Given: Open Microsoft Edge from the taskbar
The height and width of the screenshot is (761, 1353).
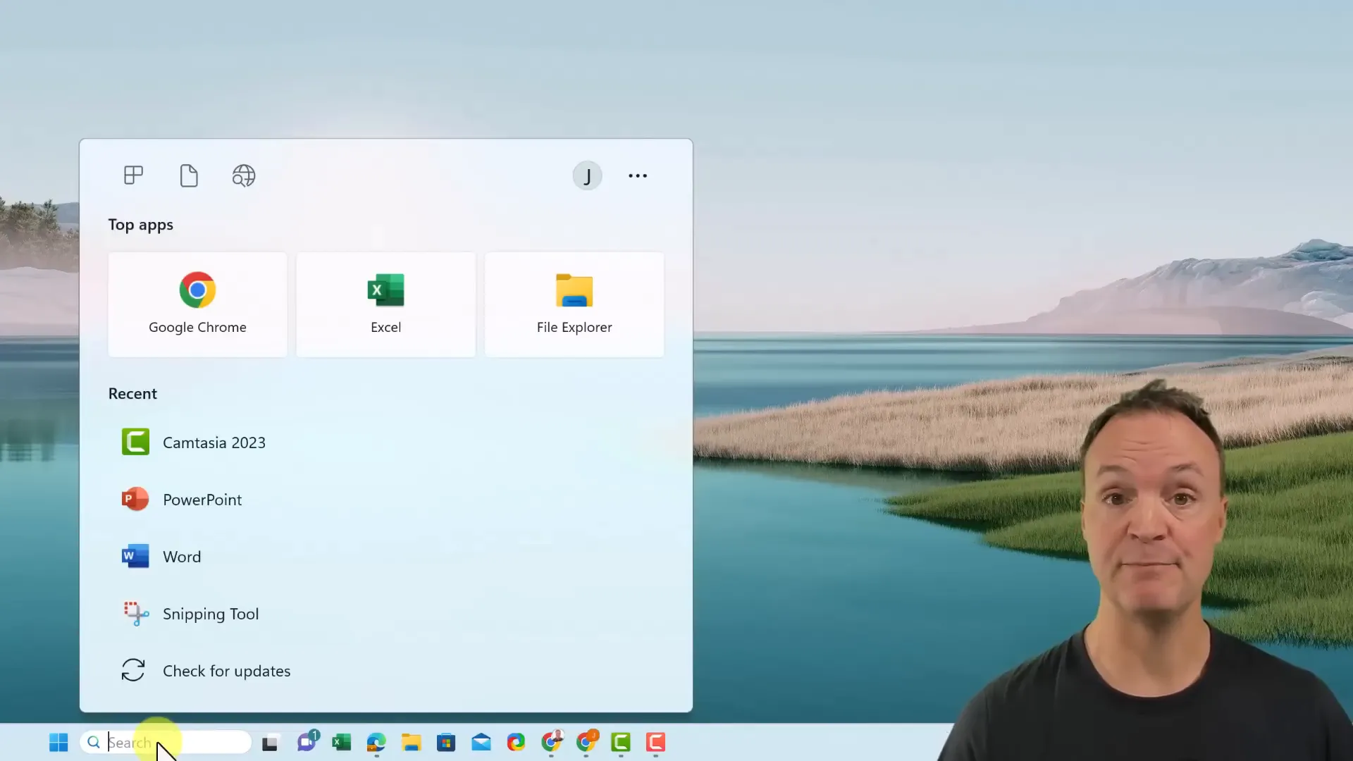Looking at the screenshot, I should click(376, 742).
